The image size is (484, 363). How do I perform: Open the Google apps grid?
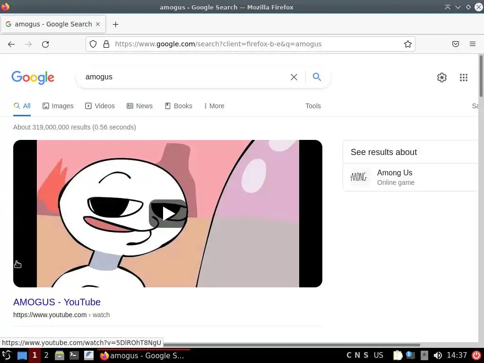[x=463, y=78]
